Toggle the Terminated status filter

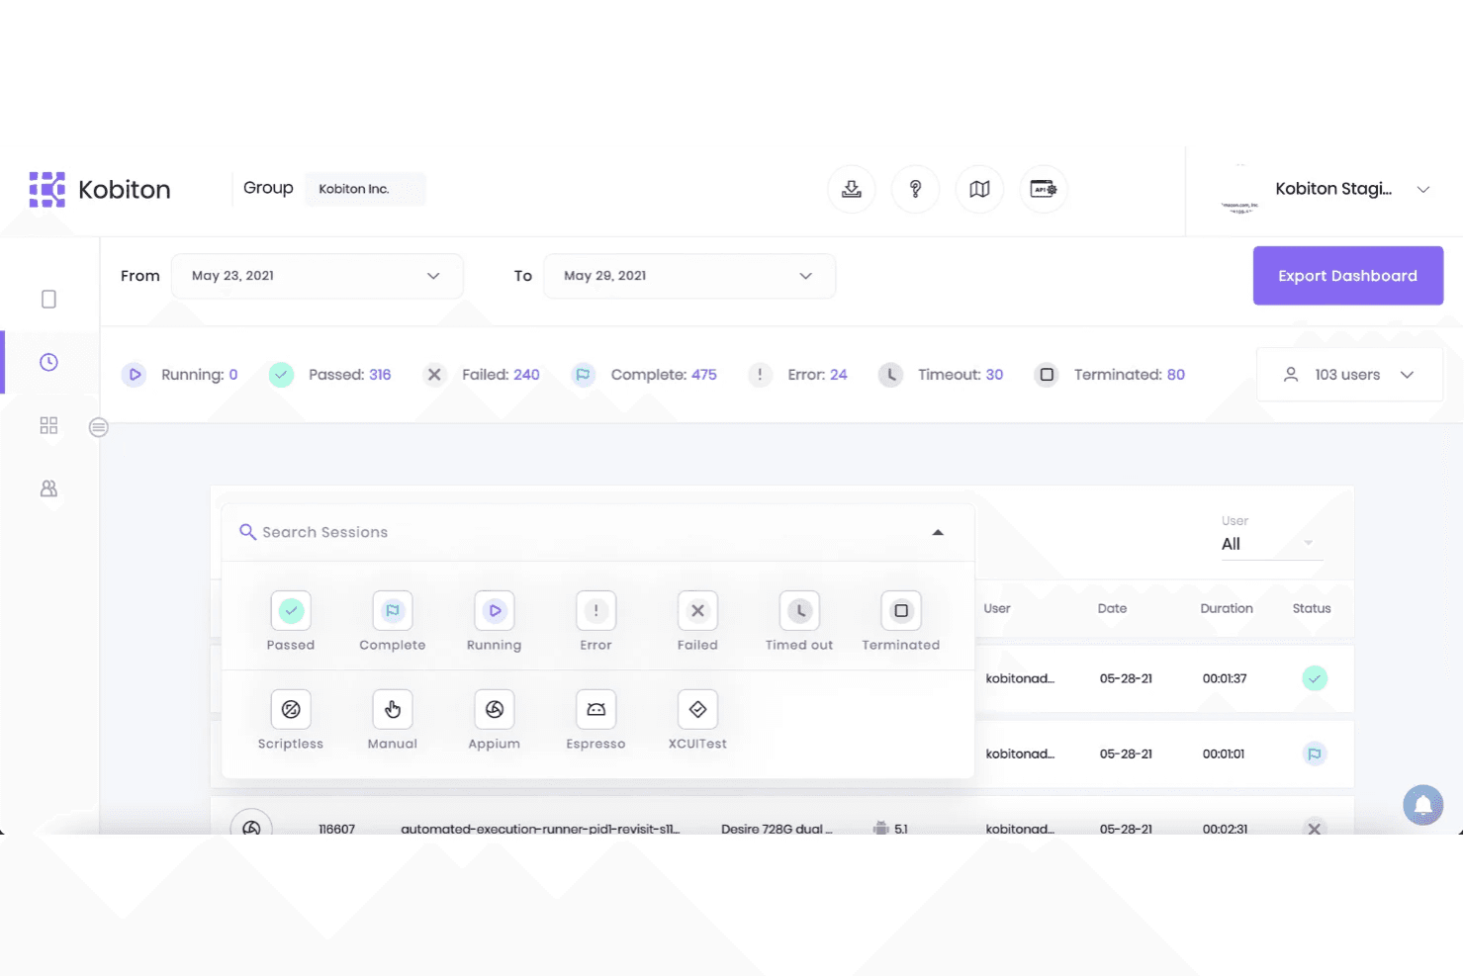901,611
